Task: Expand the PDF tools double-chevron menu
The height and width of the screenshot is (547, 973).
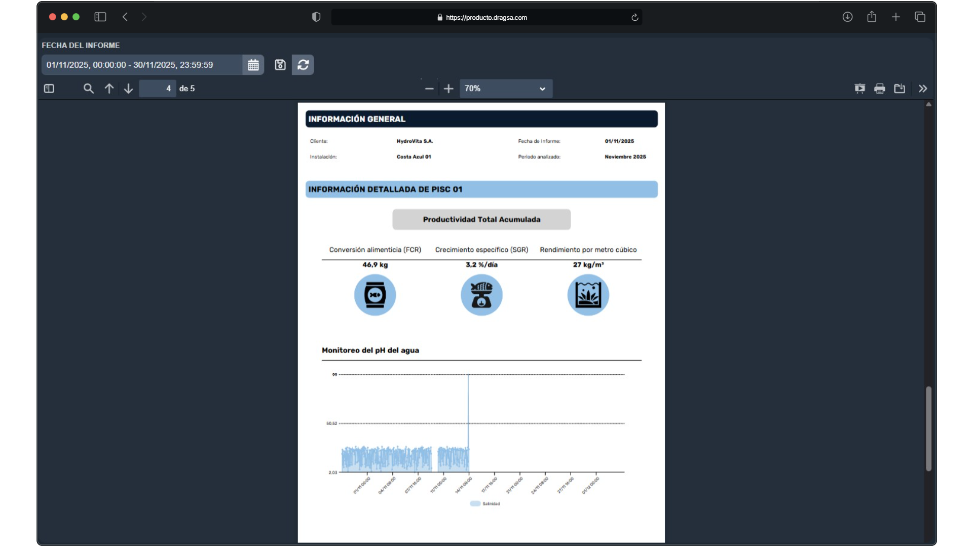Action: point(923,89)
